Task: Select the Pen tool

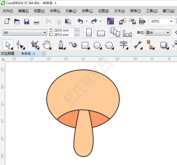Action: coord(61,45)
